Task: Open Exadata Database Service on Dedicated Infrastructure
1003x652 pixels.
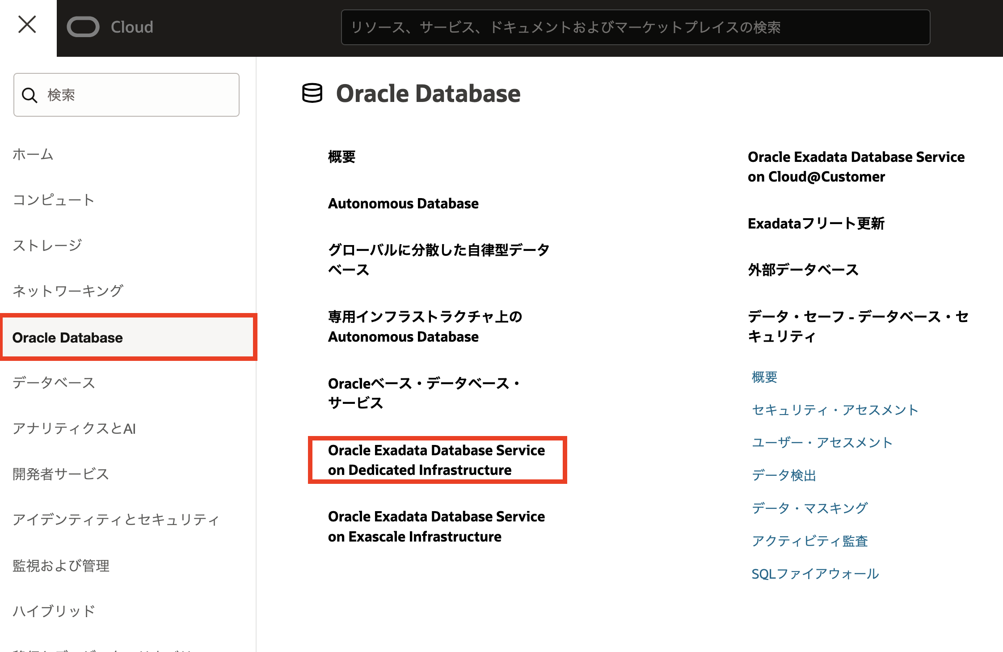Action: (x=436, y=460)
